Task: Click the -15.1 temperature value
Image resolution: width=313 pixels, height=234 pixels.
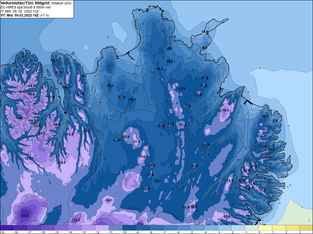Action: pos(76,221)
